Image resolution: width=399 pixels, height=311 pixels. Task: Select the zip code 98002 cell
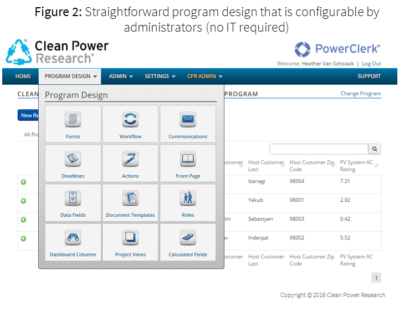(x=296, y=238)
